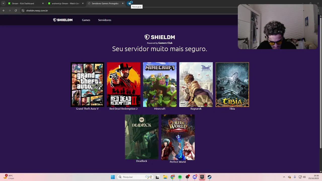Click the microphone tray icon
The width and height of the screenshot is (322, 181).
pyautogui.click(x=295, y=177)
